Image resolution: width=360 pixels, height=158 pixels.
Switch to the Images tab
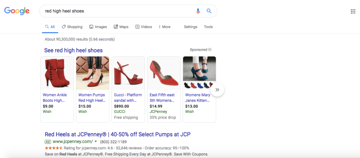tap(98, 27)
